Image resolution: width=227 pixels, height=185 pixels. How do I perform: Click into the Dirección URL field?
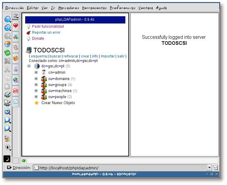point(120,168)
